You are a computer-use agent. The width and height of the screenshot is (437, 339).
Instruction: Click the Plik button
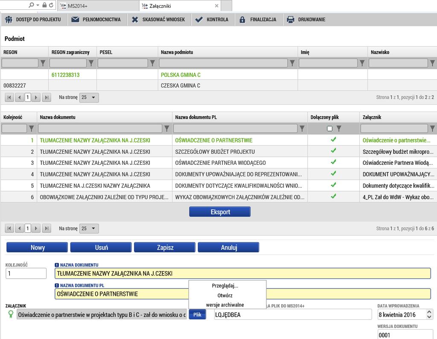point(197,315)
